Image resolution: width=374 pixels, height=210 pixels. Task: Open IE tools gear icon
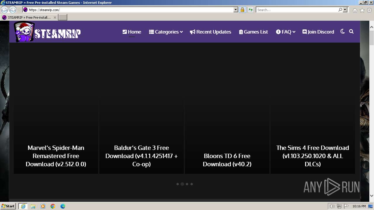point(369,10)
